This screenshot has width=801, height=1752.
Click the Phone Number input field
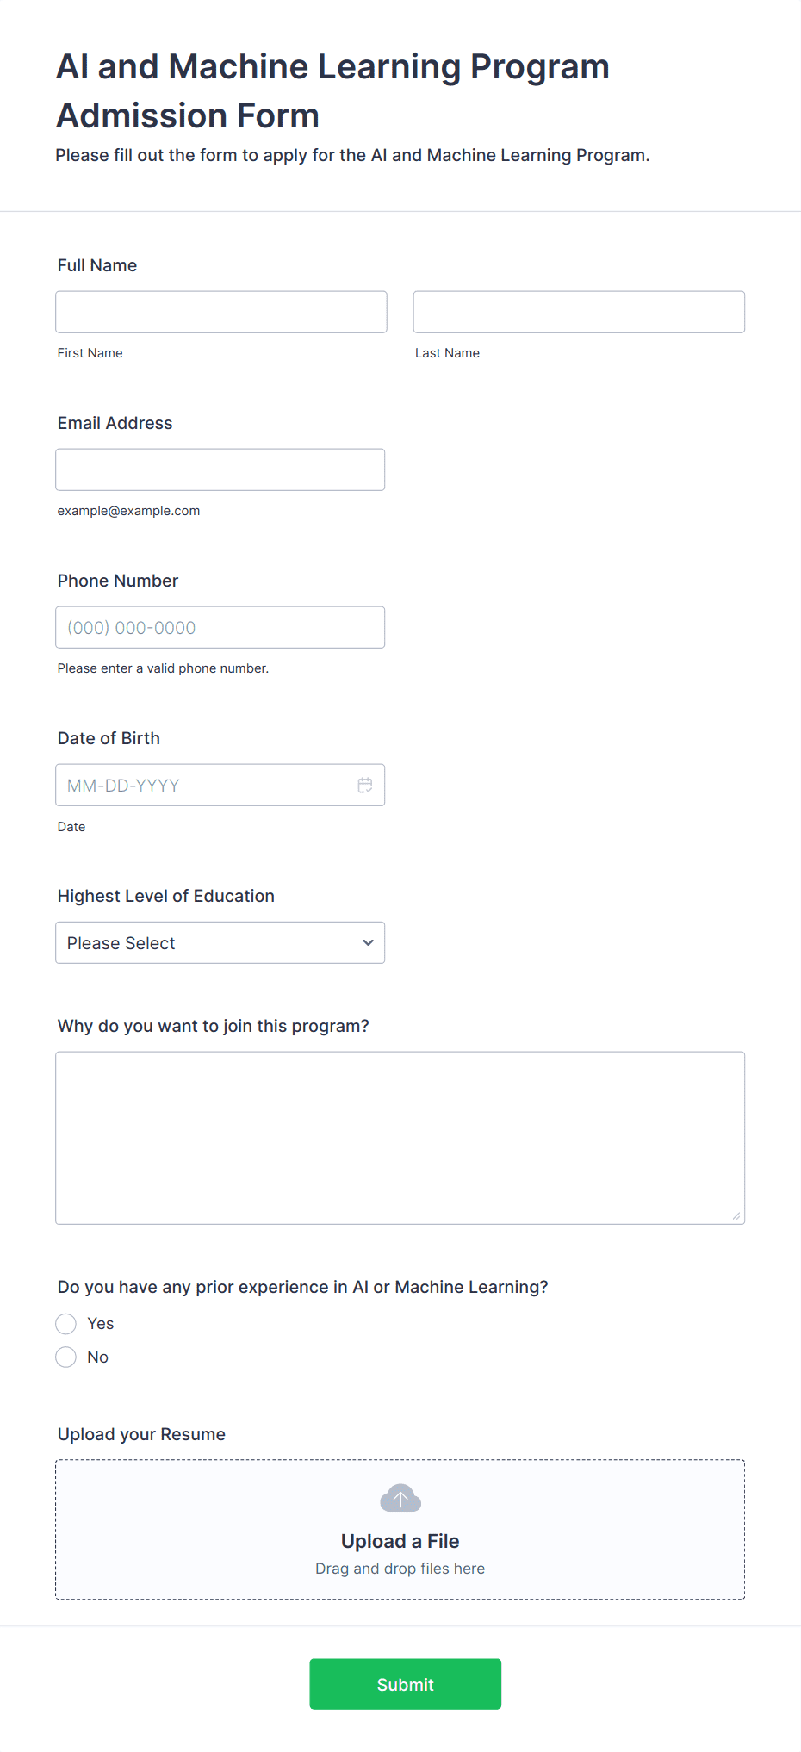click(x=220, y=627)
